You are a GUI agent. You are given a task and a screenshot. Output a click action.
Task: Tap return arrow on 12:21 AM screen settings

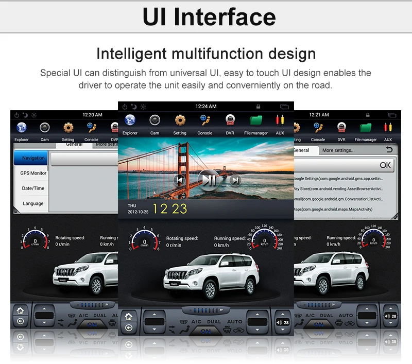coord(389,150)
